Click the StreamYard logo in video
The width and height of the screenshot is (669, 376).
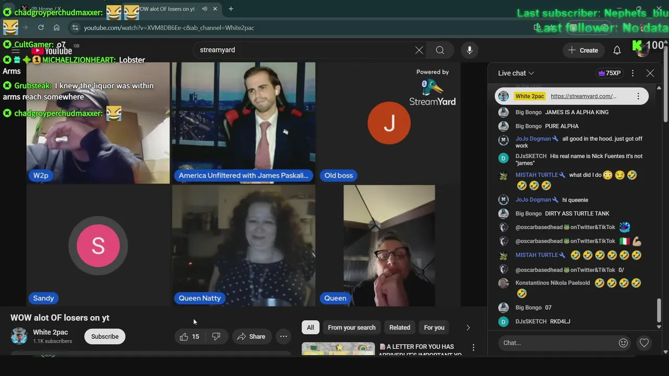click(432, 92)
